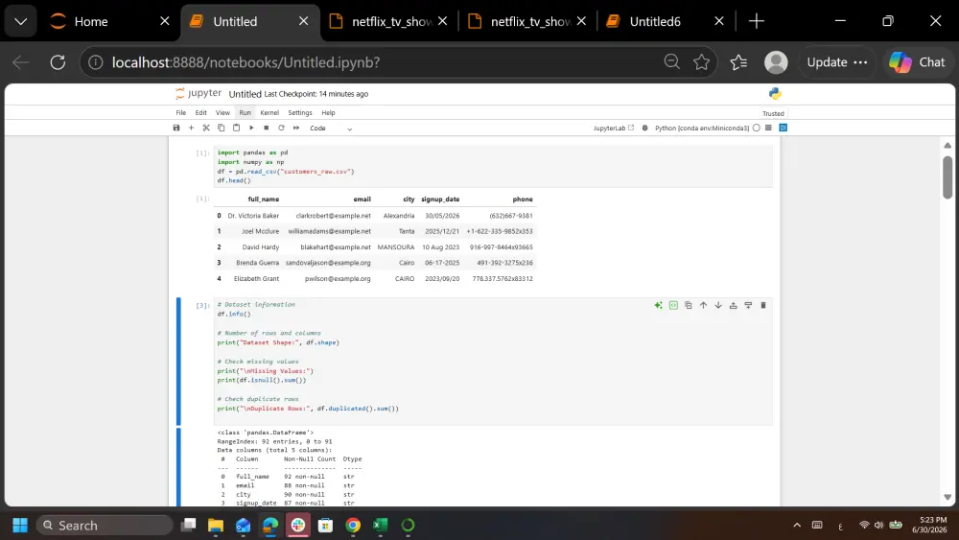Save the notebook with the disk icon
The image size is (959, 540).
click(x=176, y=128)
